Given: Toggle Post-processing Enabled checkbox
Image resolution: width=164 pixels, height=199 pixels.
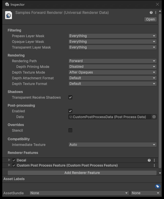Looking at the screenshot, I should 70,111.
